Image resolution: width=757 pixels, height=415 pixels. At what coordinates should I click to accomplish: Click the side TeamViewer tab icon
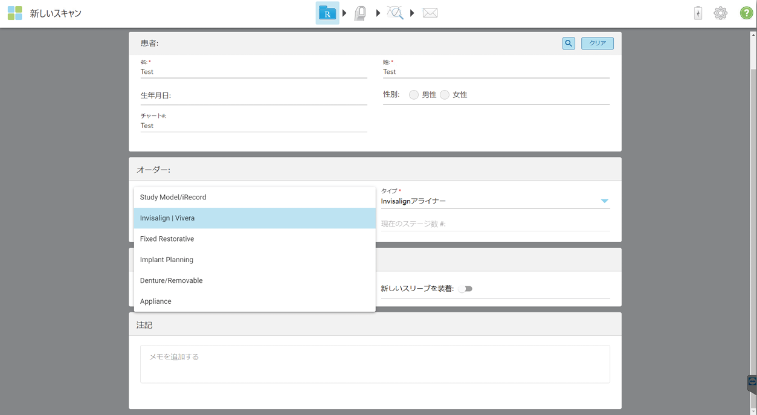coord(752,383)
